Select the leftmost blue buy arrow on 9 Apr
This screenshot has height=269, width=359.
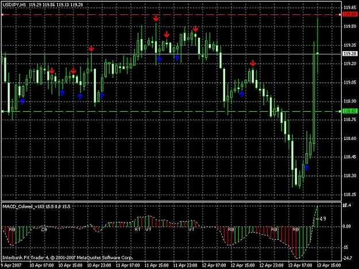click(22, 101)
